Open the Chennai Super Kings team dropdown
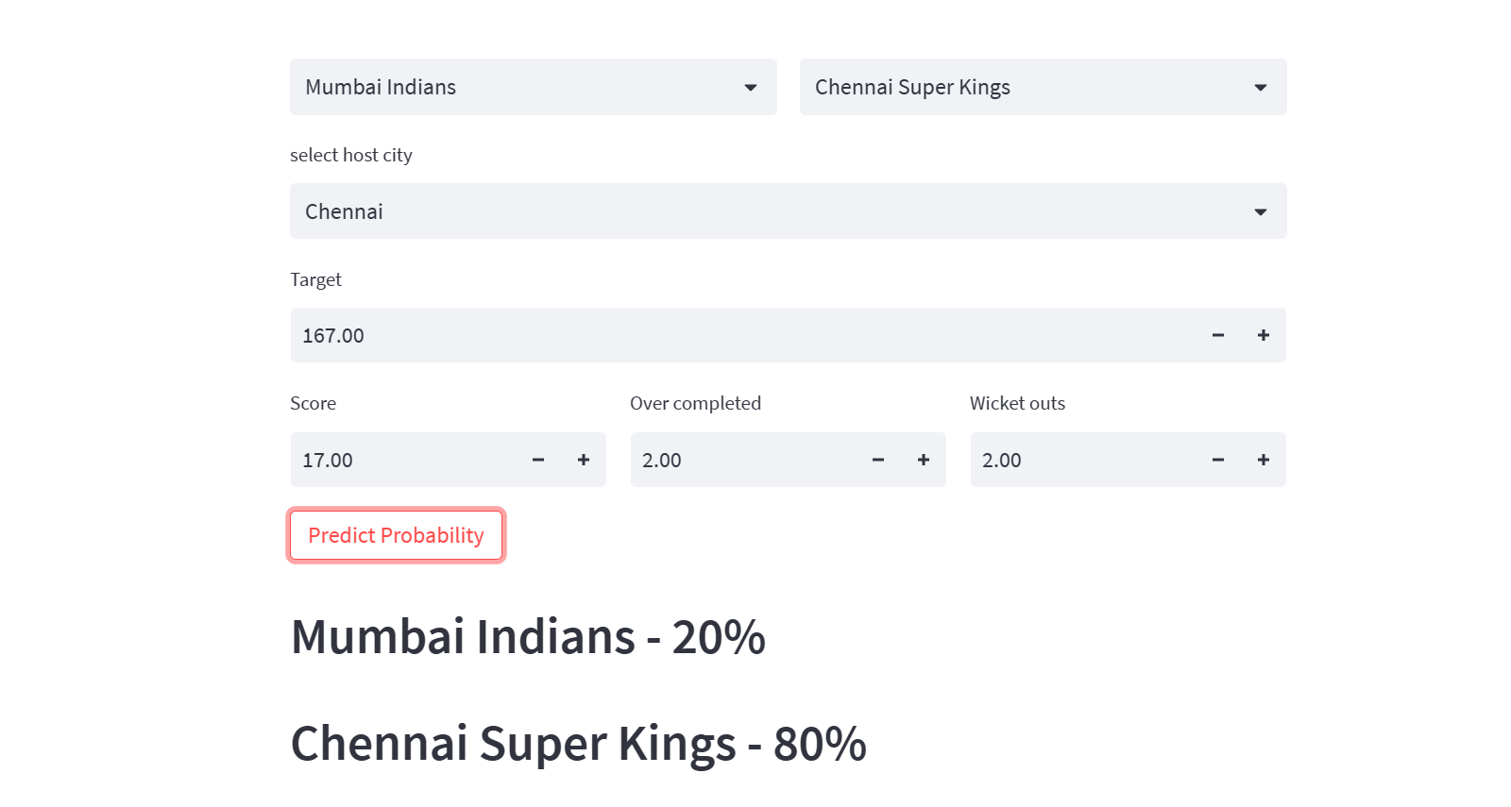 tap(1044, 87)
